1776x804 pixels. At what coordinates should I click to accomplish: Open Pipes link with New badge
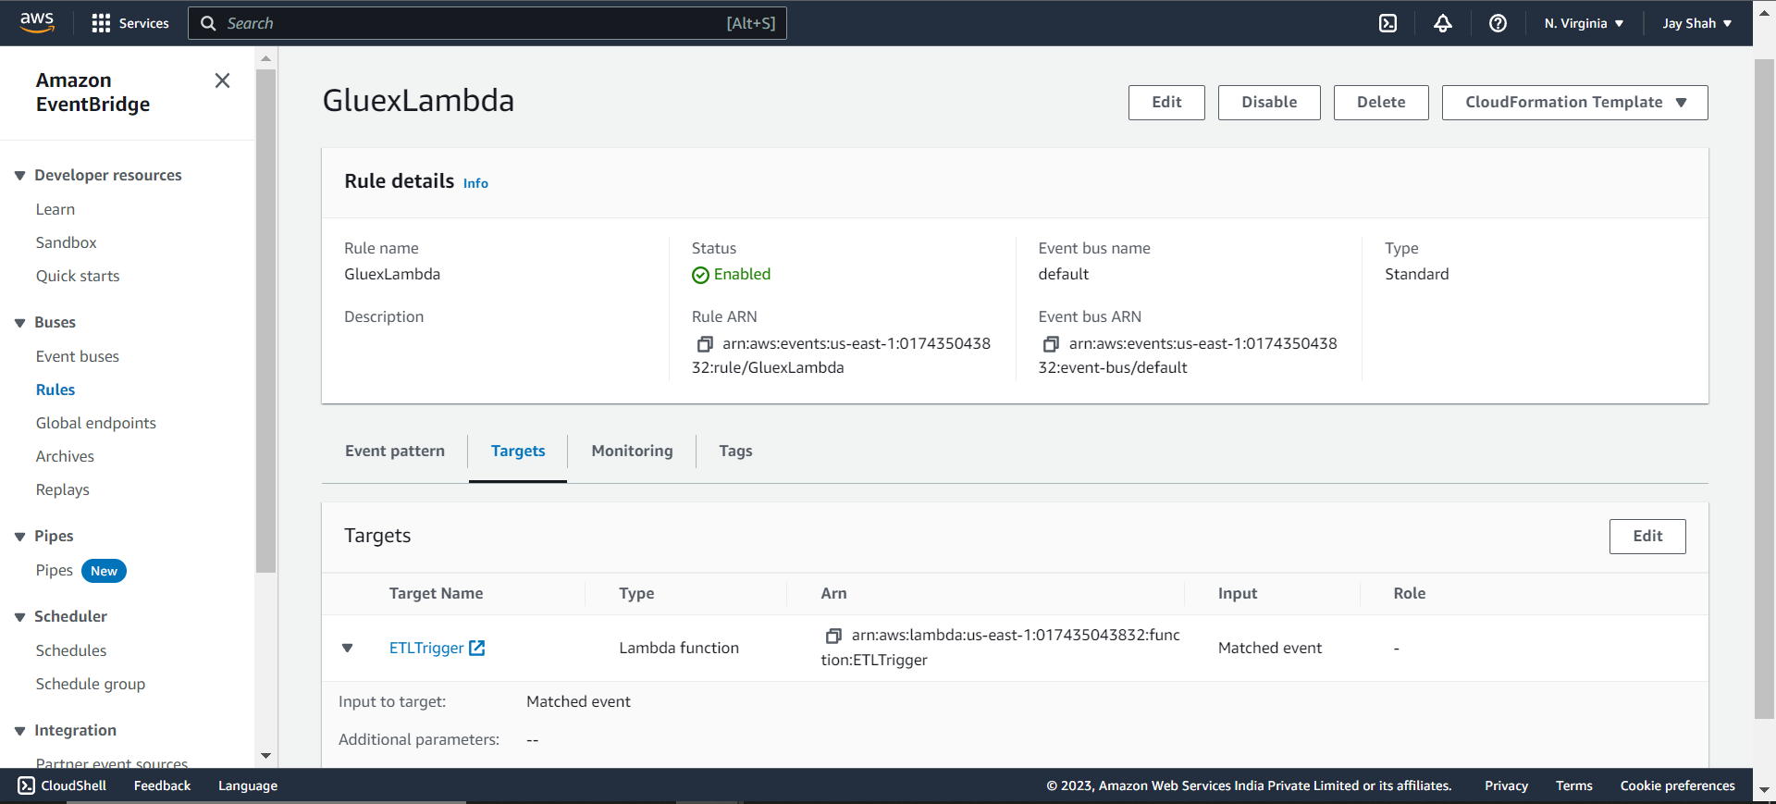coord(55,570)
